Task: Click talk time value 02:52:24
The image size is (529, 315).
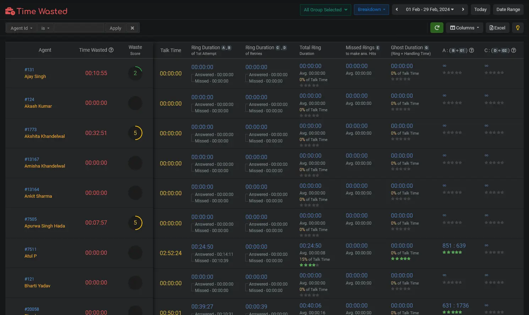Action: click(x=171, y=253)
